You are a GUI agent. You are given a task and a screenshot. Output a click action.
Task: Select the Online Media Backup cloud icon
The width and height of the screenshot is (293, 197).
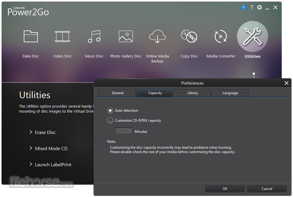click(157, 36)
